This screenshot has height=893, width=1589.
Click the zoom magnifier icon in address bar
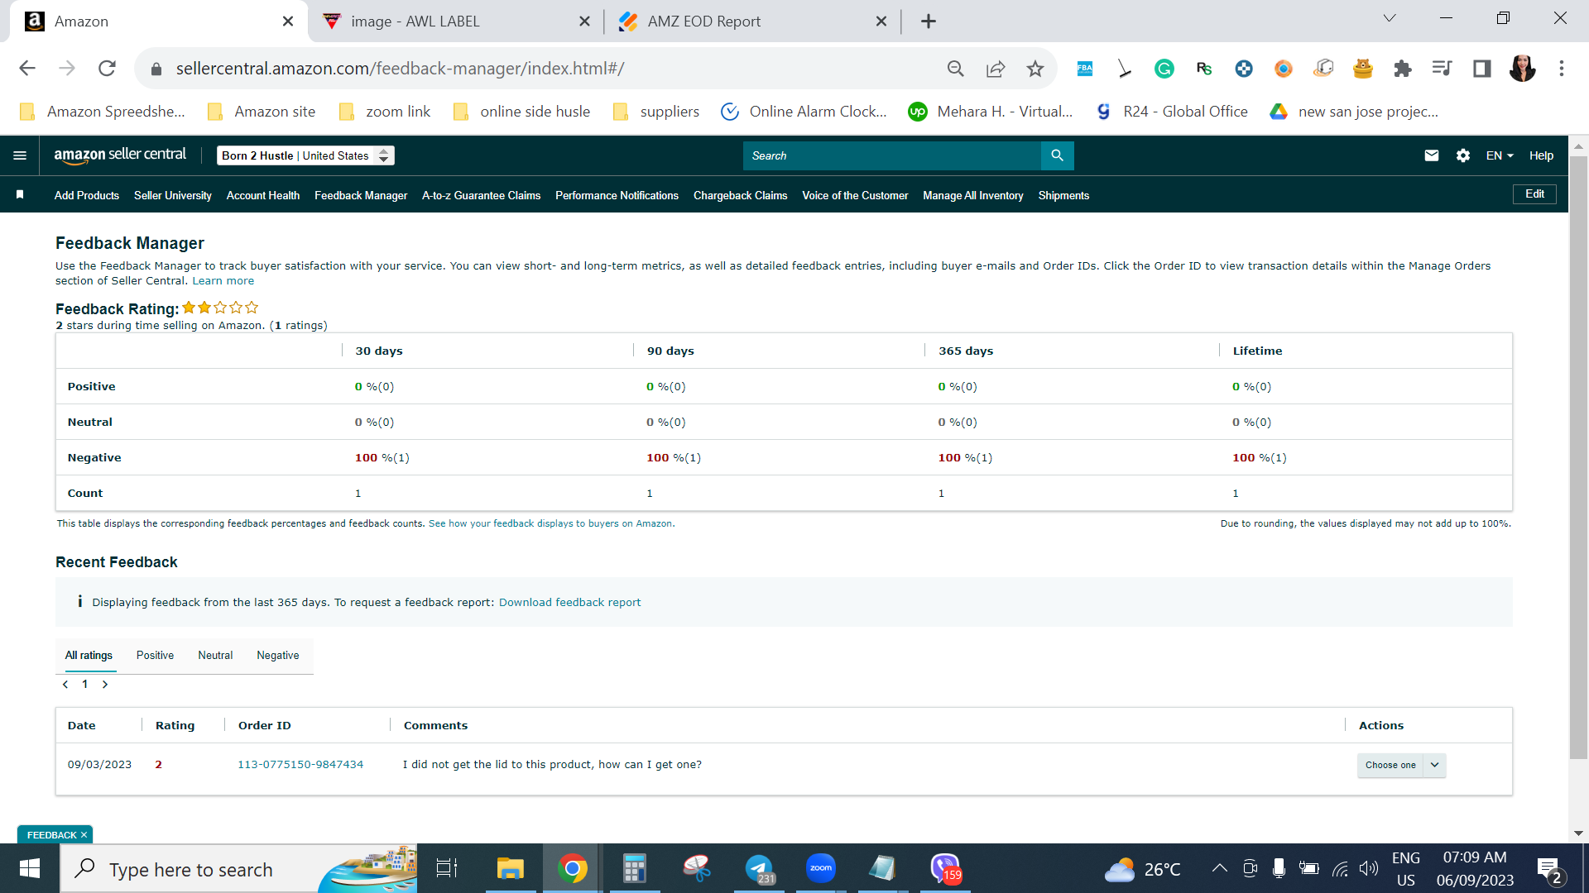956,69
